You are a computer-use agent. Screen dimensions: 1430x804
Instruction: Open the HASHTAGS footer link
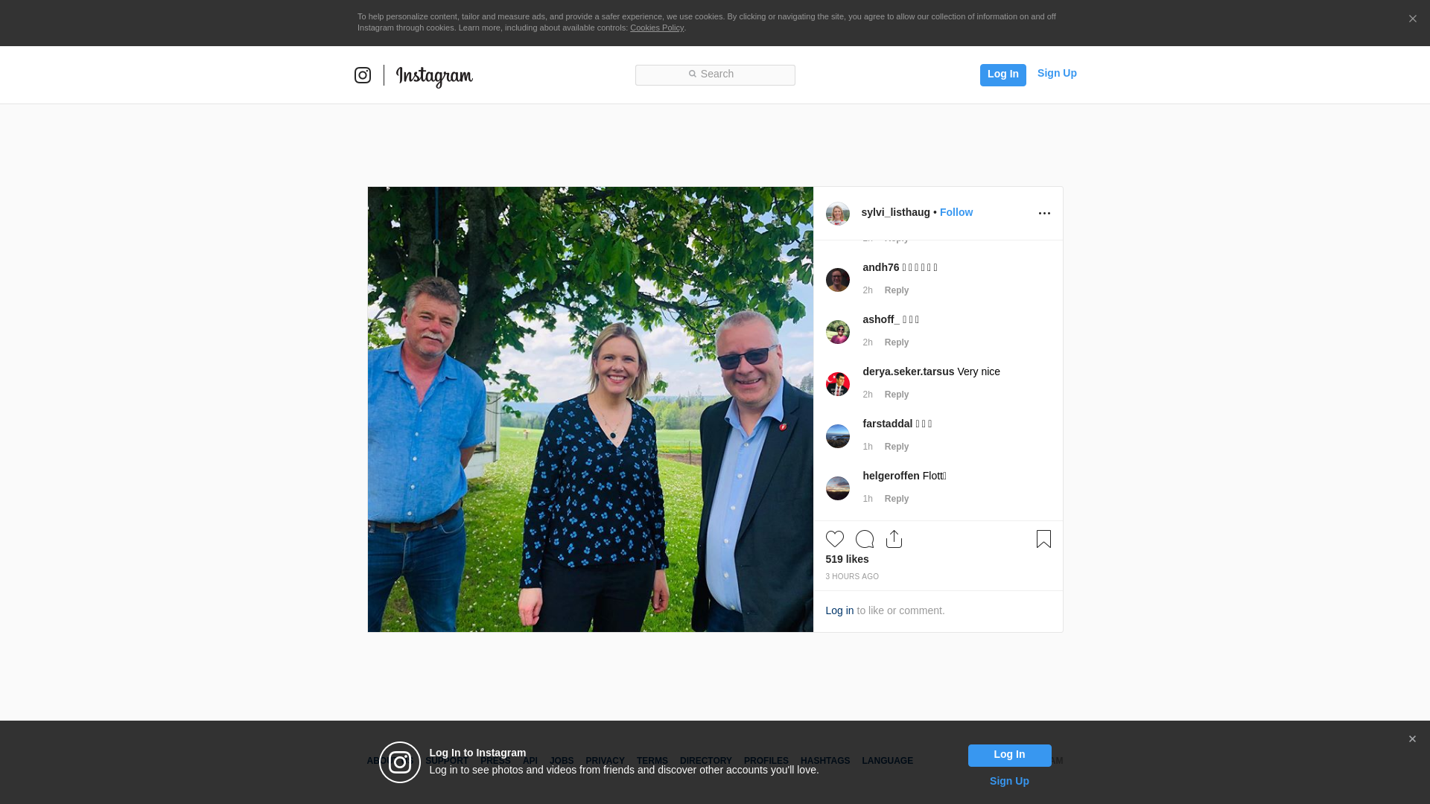[825, 761]
